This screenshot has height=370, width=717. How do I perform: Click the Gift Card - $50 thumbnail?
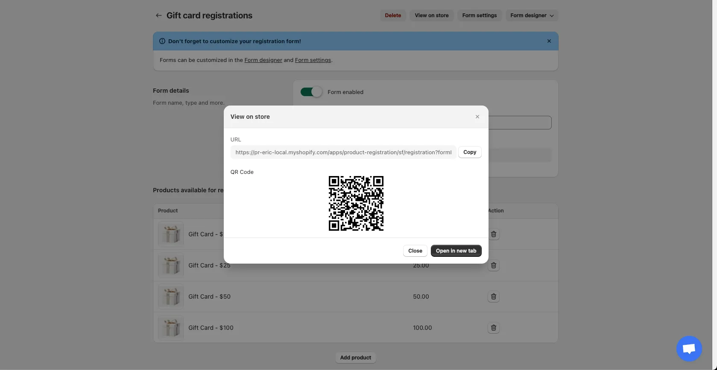coord(171,297)
